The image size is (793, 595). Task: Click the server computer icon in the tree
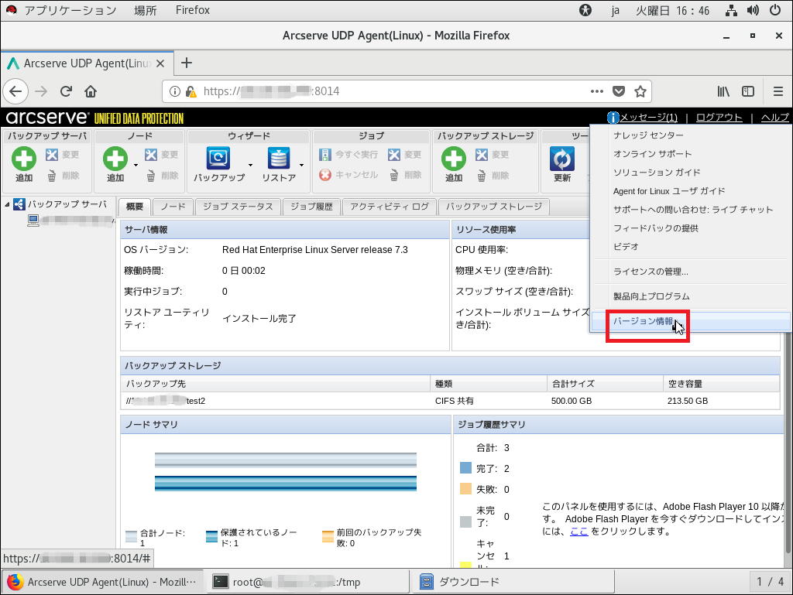(x=33, y=221)
